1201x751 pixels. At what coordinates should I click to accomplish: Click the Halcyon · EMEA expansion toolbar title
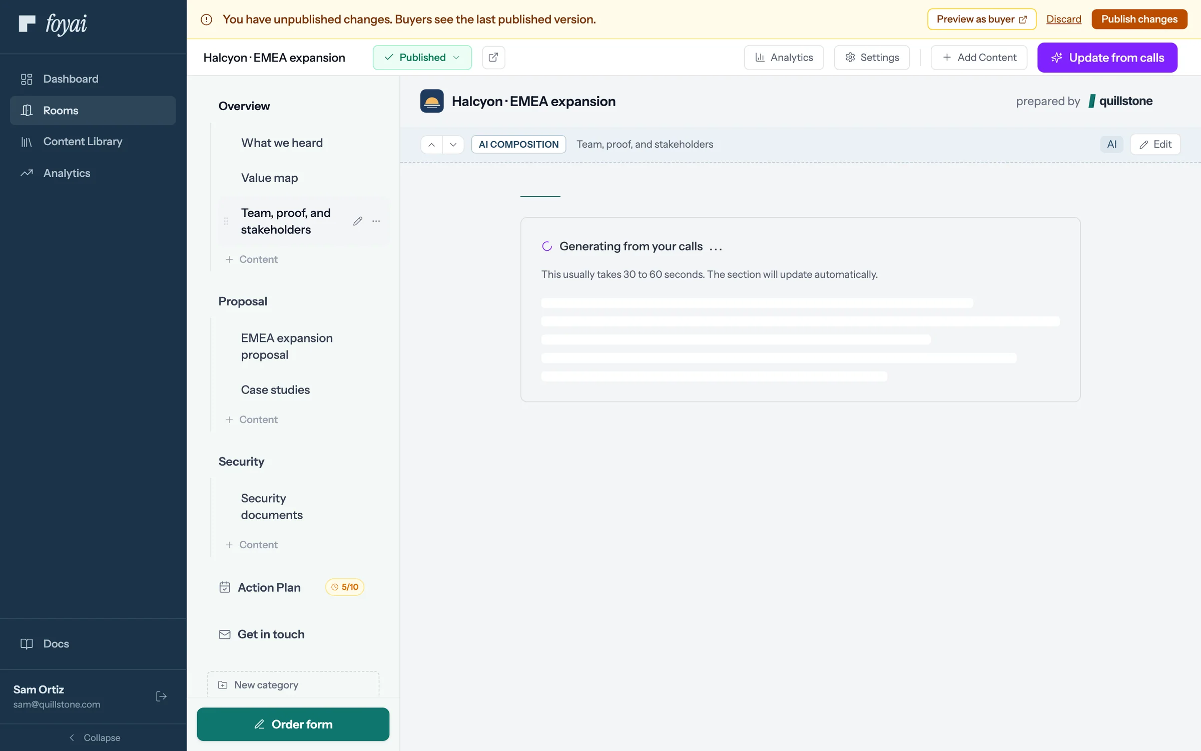[x=274, y=58]
